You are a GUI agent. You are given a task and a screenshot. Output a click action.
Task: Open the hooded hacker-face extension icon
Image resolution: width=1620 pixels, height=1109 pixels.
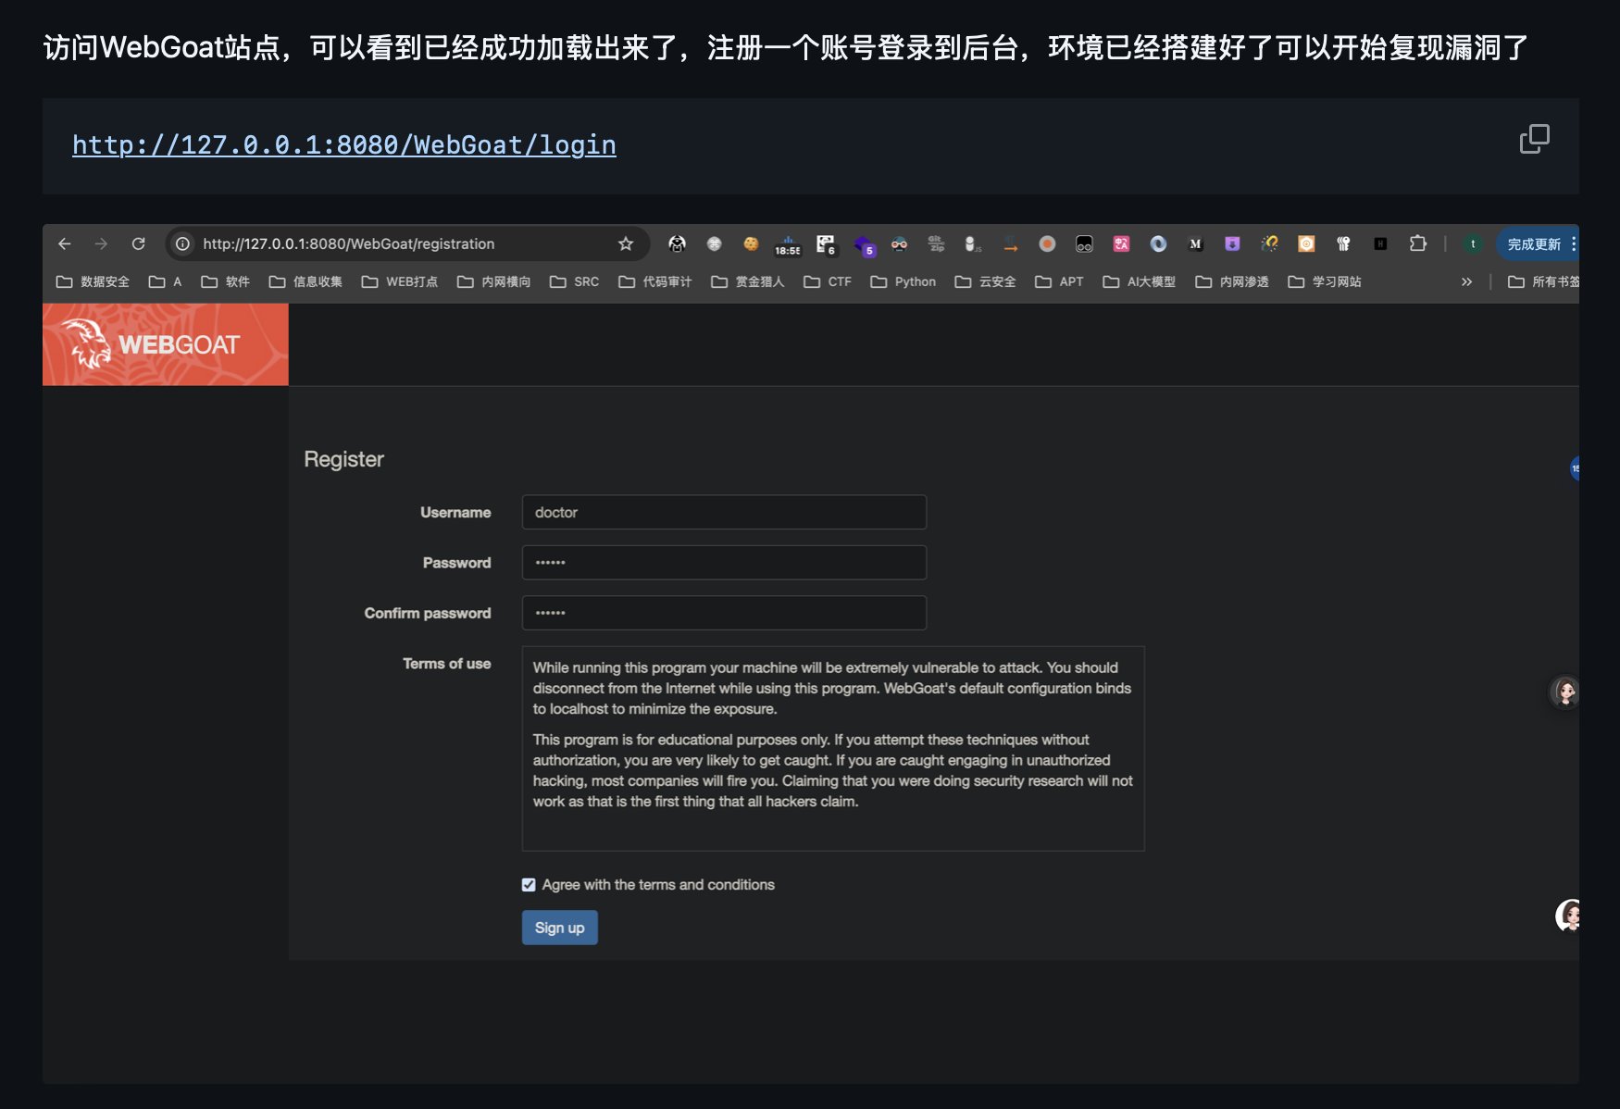click(677, 243)
